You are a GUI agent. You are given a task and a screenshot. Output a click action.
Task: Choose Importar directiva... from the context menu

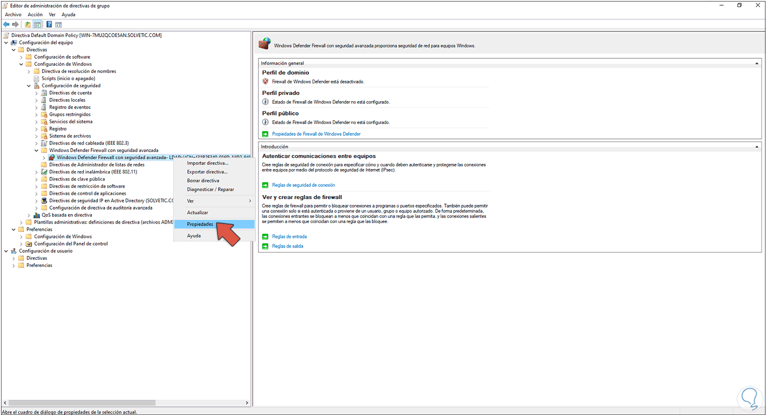[x=214, y=163]
